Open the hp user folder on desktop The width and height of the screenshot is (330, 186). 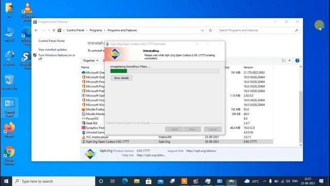(9, 10)
